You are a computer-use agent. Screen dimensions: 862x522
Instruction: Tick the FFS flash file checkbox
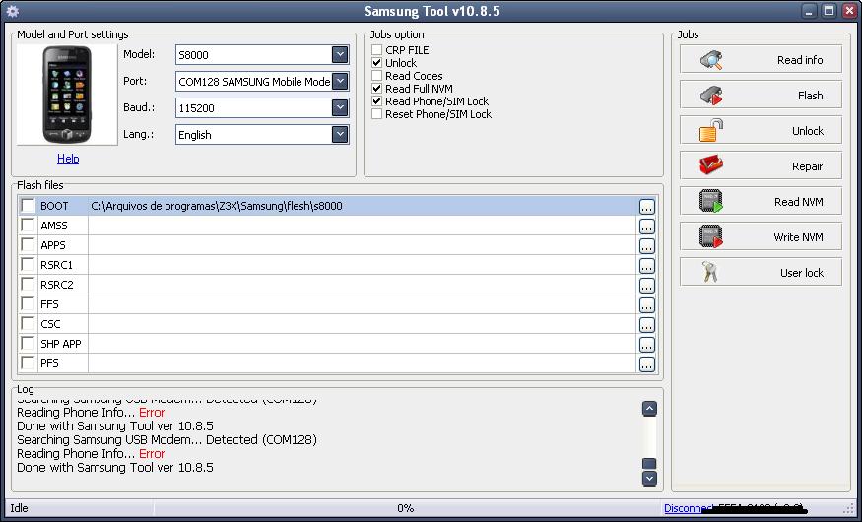pyautogui.click(x=28, y=304)
